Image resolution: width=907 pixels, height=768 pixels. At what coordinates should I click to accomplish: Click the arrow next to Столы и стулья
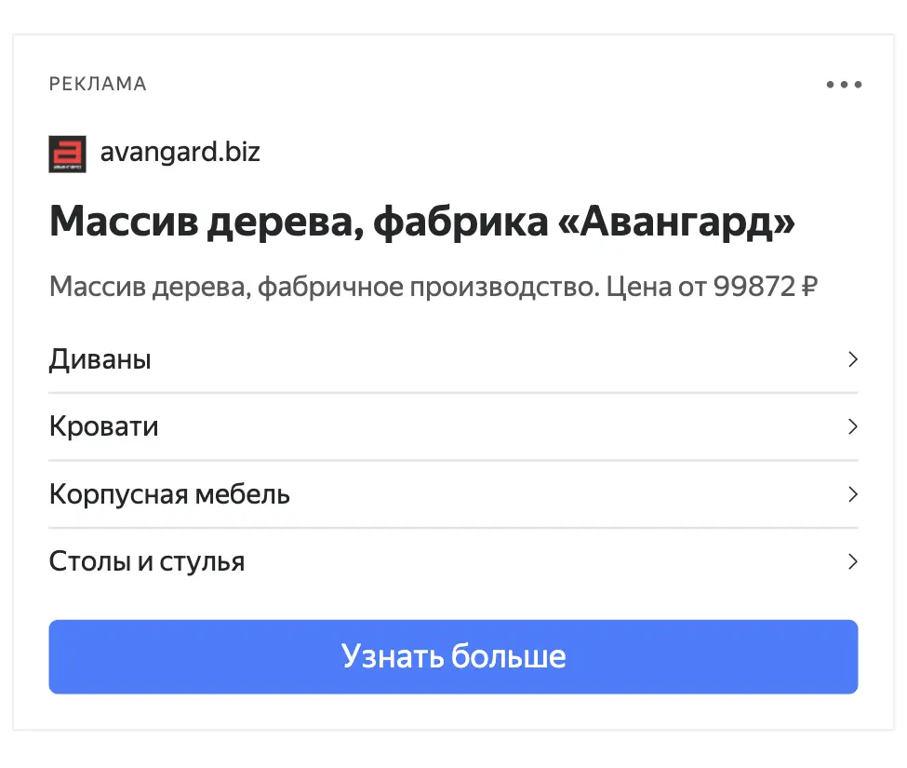(x=852, y=561)
